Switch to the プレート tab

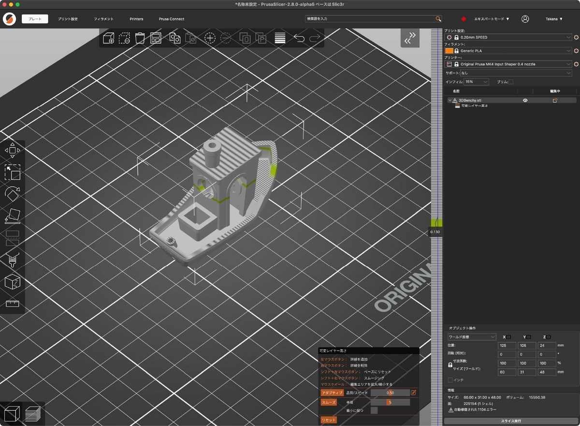35,19
